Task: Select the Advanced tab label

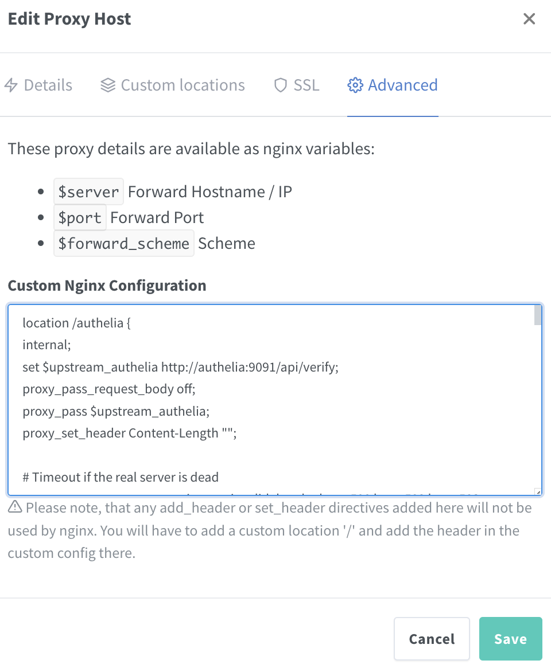Action: pos(402,85)
